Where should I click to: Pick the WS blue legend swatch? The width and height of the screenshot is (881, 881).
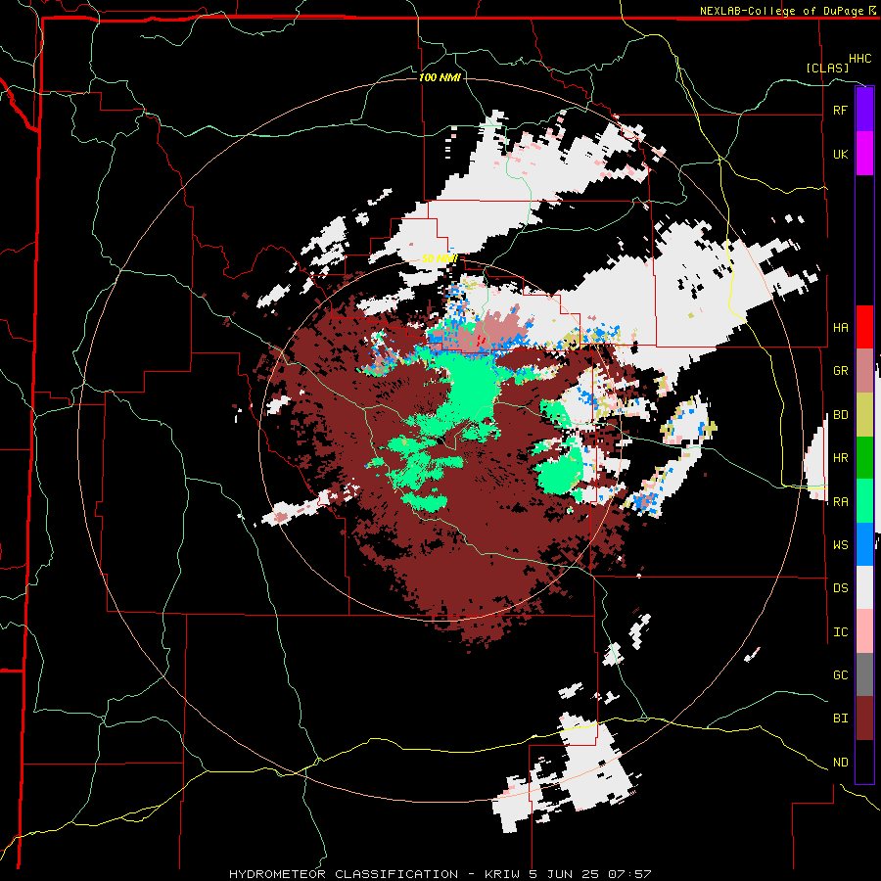(864, 544)
